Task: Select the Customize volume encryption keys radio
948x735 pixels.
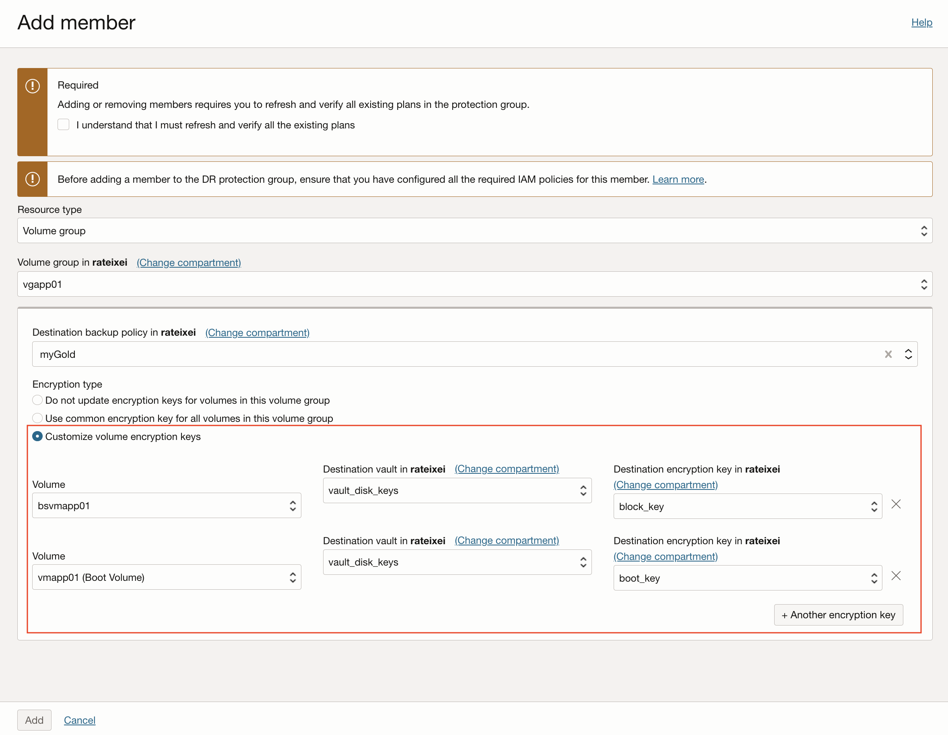Action: pos(38,436)
